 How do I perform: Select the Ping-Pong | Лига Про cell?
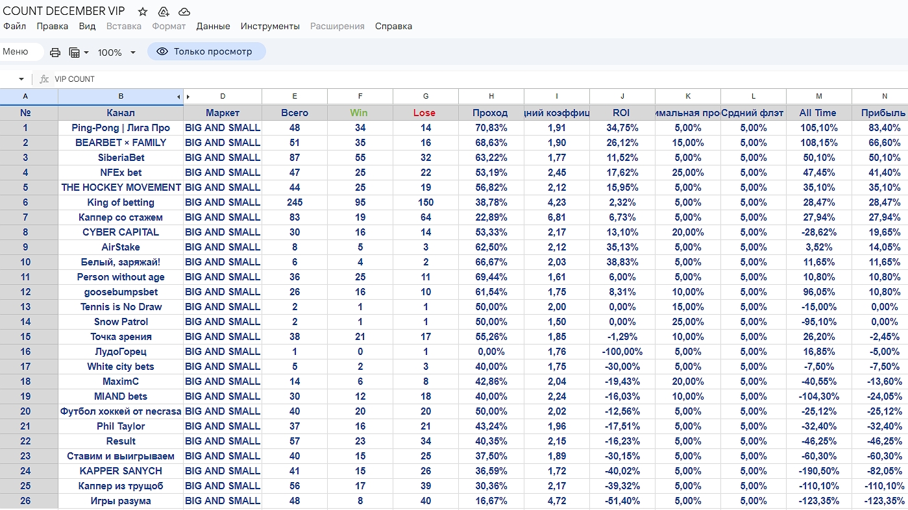121,128
